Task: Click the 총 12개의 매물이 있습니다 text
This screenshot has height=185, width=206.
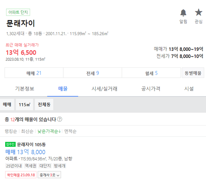Action: tap(30, 119)
